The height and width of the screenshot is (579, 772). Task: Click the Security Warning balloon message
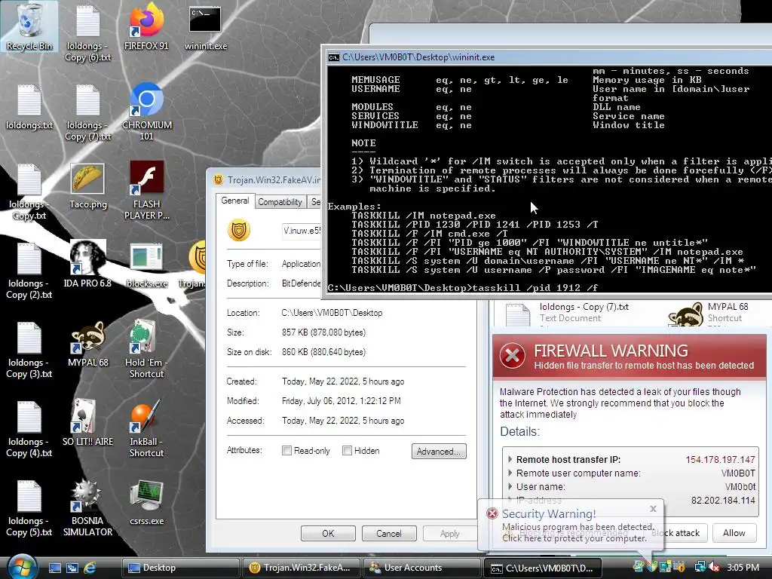click(x=577, y=532)
